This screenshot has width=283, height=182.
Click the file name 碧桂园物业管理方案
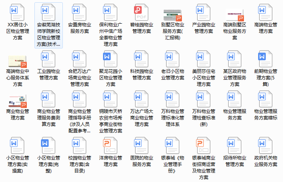pyautogui.click(x=142, y=28)
